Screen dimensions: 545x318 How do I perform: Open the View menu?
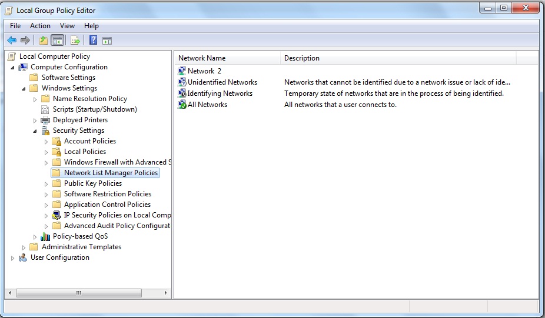[x=67, y=26]
